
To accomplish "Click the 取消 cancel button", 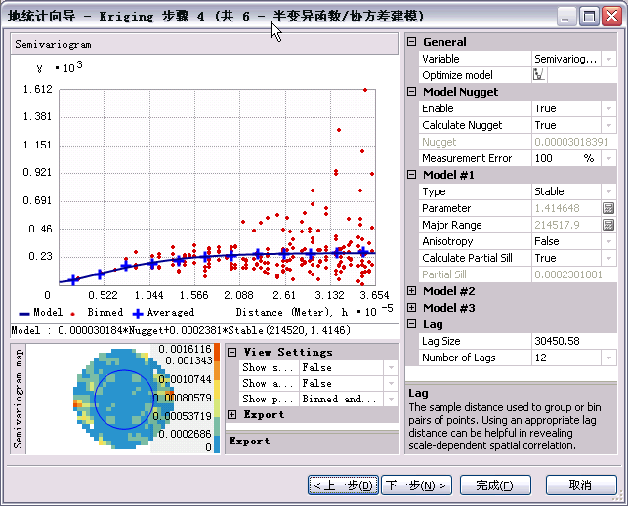I will 581,485.
